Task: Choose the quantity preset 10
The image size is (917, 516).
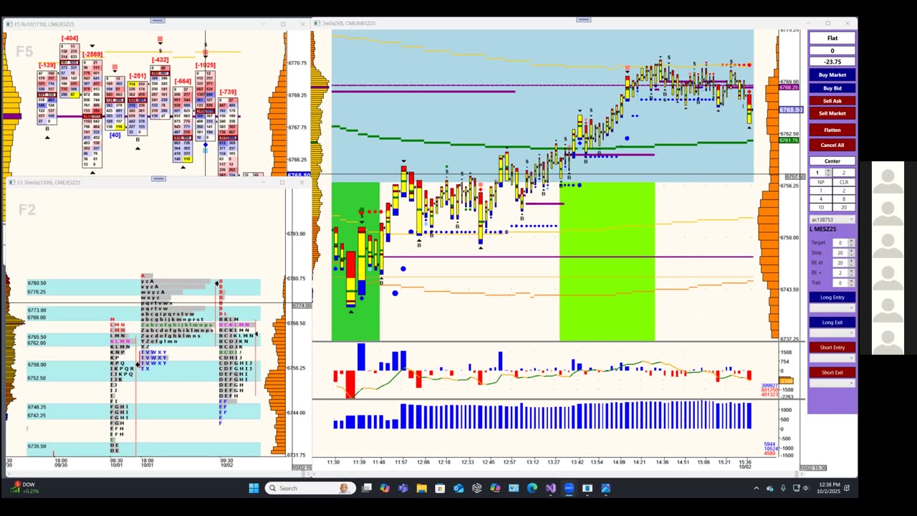Action: click(820, 207)
